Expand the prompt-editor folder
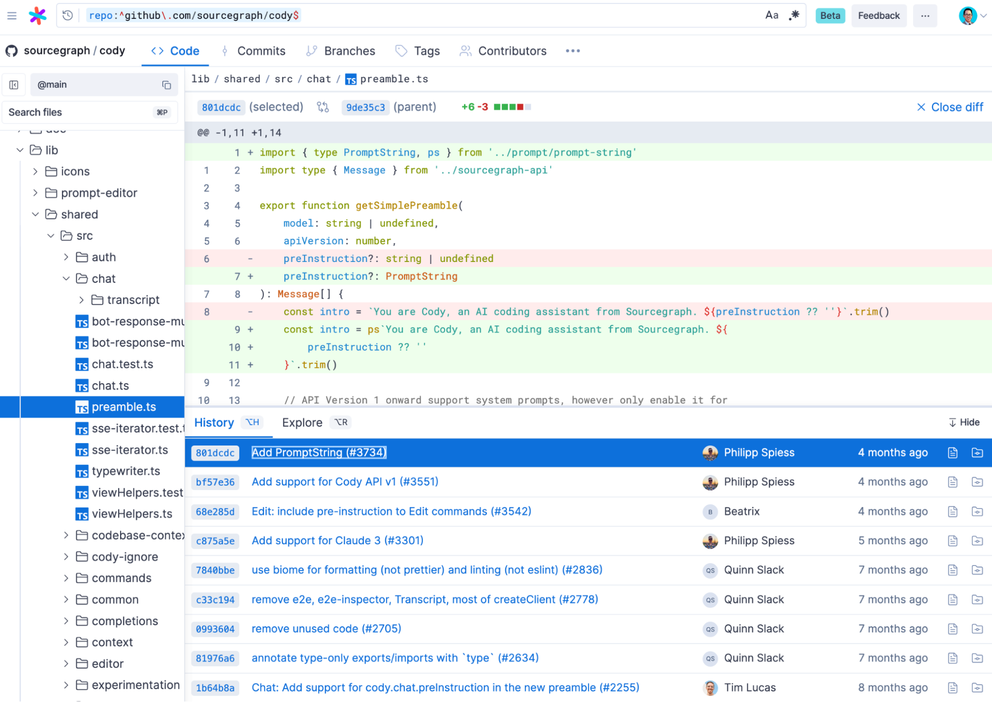Screen dimensions: 992x702 pyautogui.click(x=35, y=193)
